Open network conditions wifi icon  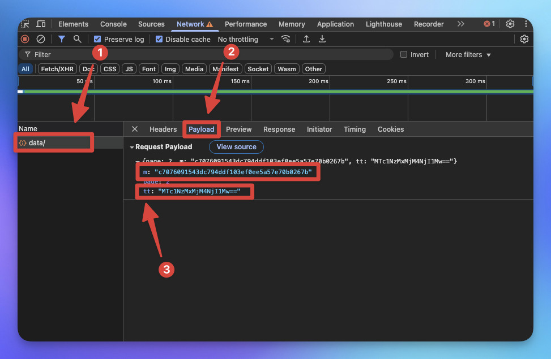pos(285,39)
